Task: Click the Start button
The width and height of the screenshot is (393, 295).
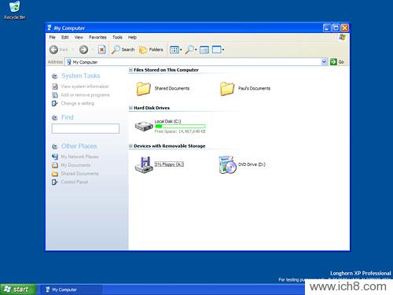Action: coord(18,289)
